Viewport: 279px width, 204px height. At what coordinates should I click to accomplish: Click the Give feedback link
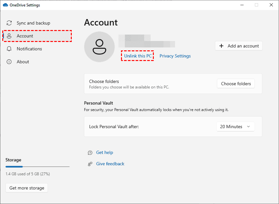(x=110, y=164)
